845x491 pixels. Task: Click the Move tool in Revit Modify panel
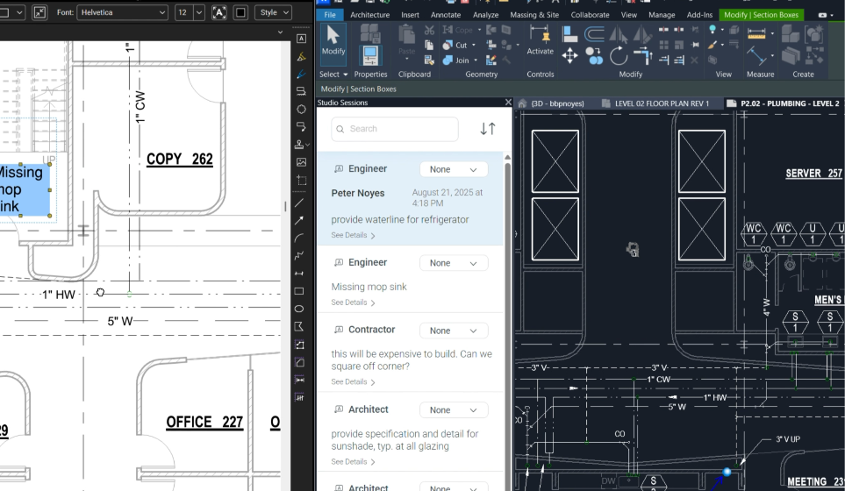(x=569, y=55)
